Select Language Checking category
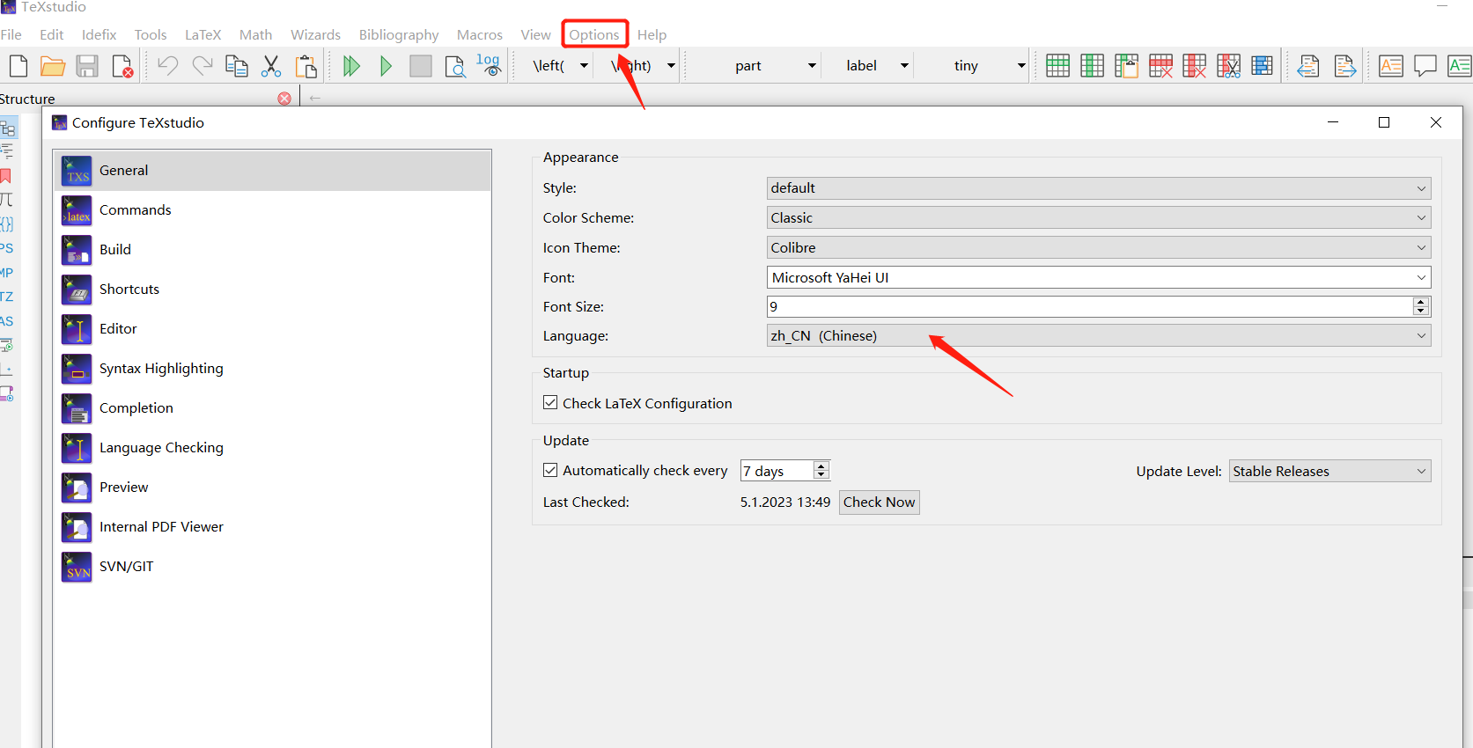The image size is (1473, 748). point(272,448)
